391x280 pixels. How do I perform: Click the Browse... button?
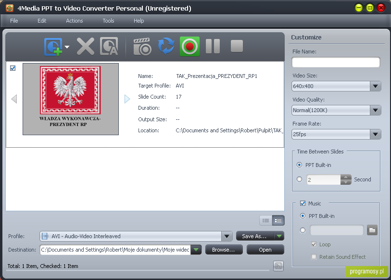[224, 250]
